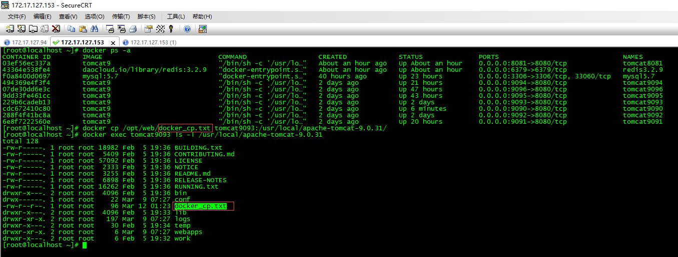The image size is (678, 257).
Task: Click file name BUILDING.txt
Action: coord(199,148)
